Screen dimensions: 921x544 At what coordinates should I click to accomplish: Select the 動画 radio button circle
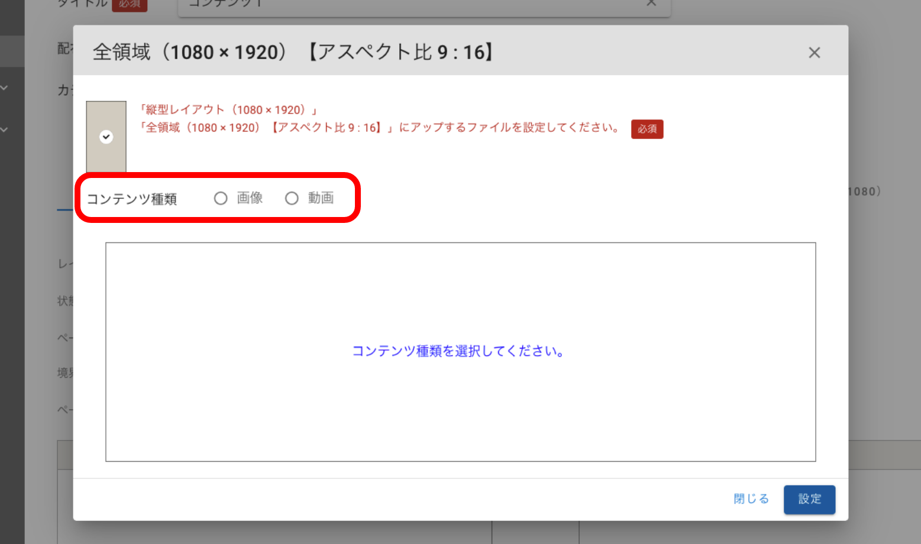(x=292, y=199)
